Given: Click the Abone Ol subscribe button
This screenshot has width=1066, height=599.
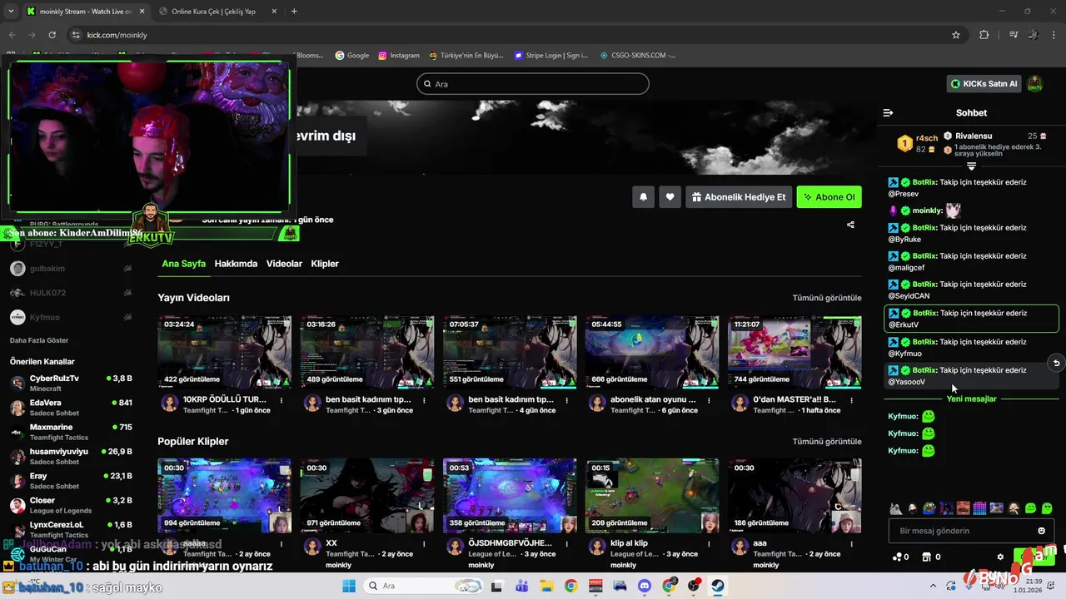Looking at the screenshot, I should point(829,197).
